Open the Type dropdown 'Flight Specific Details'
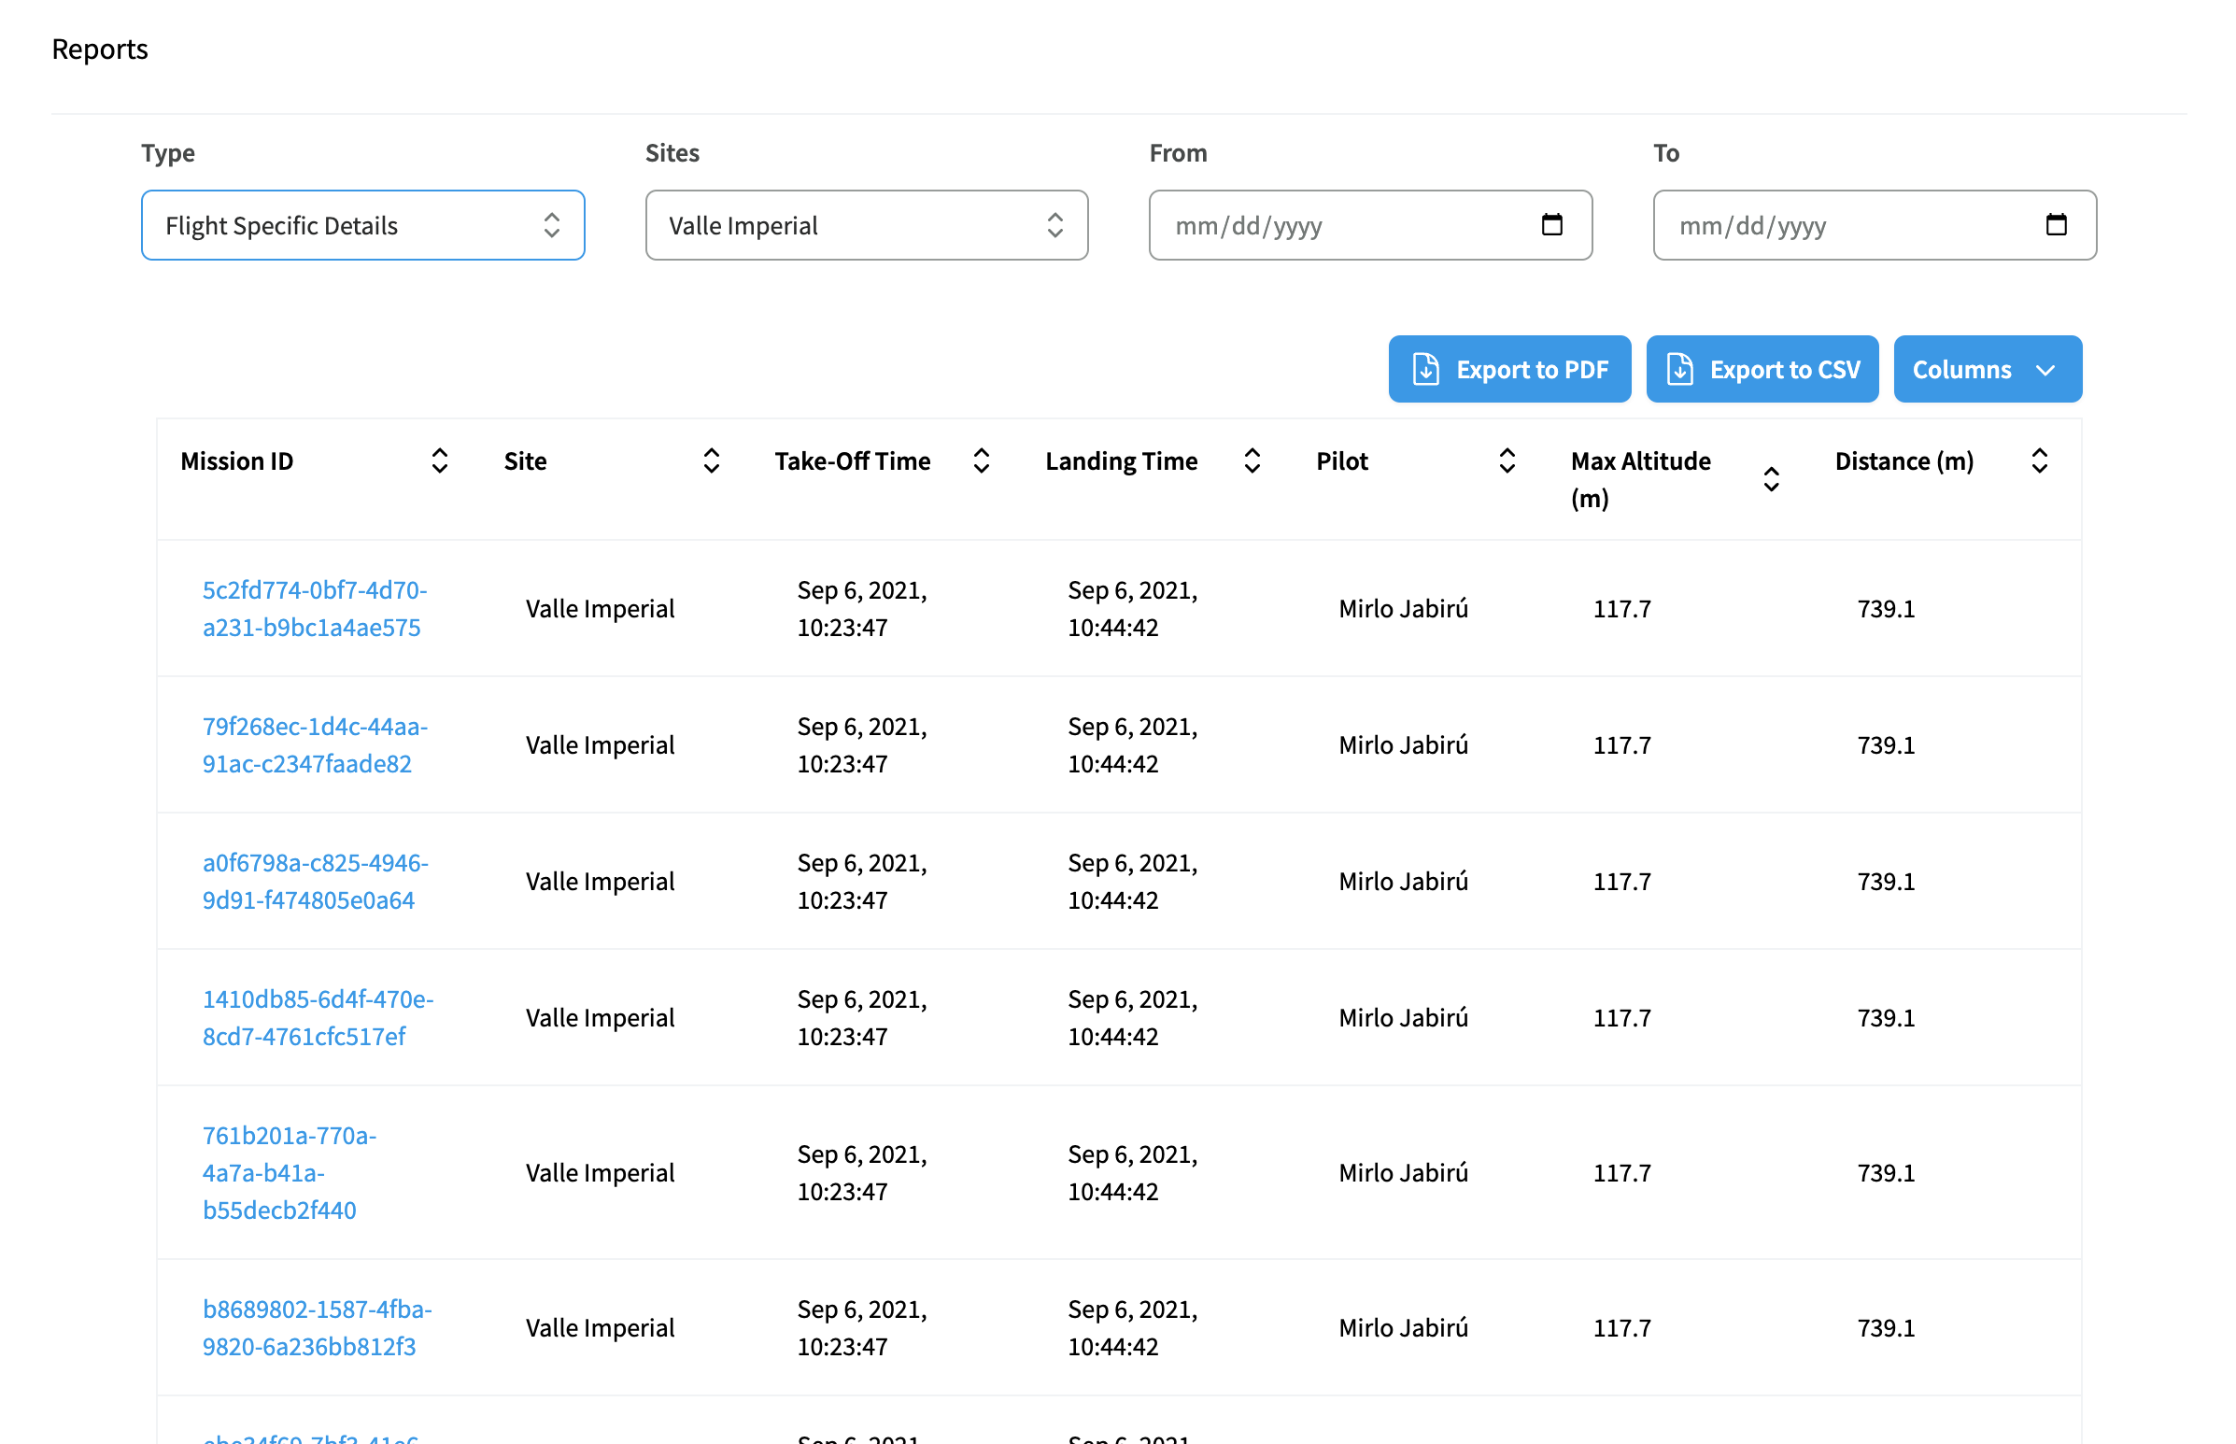 tap(362, 225)
